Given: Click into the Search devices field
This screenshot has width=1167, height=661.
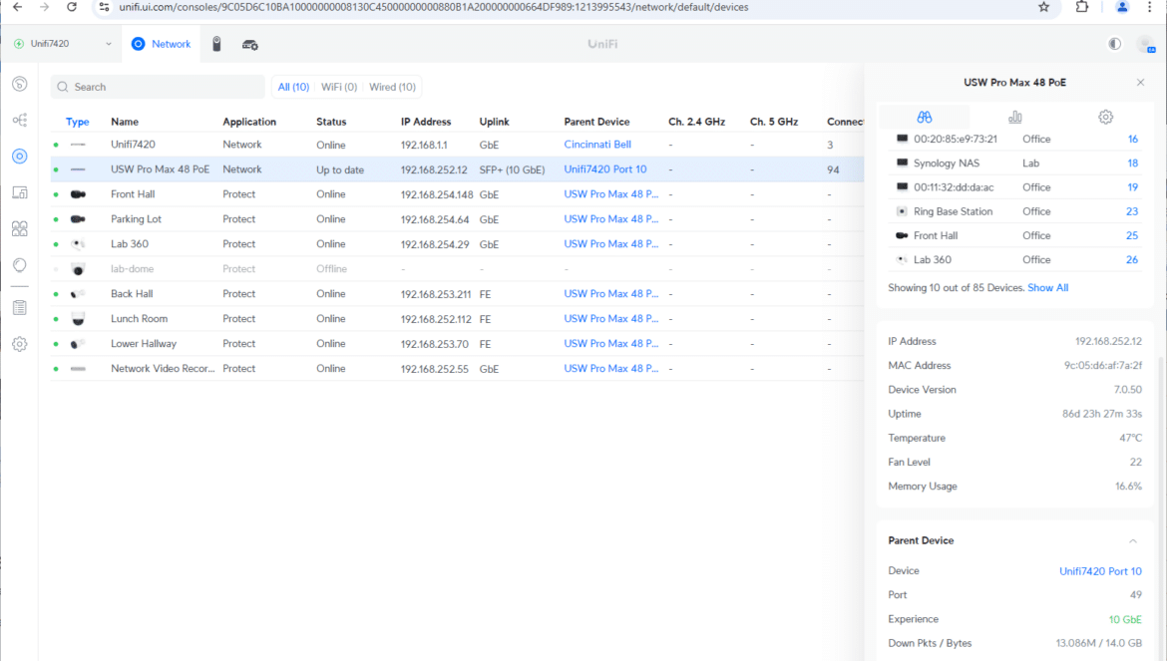Looking at the screenshot, I should click(158, 87).
